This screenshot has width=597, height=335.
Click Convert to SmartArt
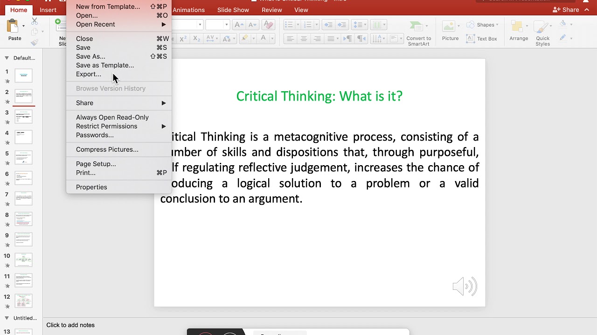[418, 33]
